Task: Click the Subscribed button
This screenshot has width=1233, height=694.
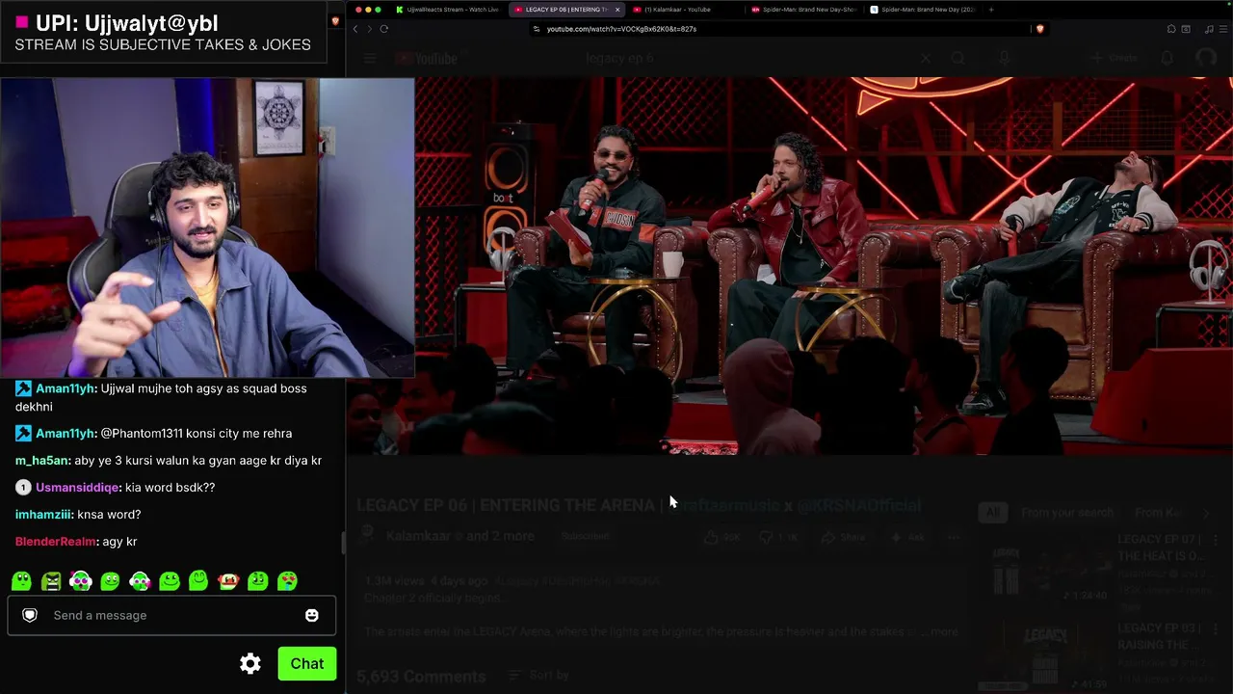Action: (x=586, y=537)
